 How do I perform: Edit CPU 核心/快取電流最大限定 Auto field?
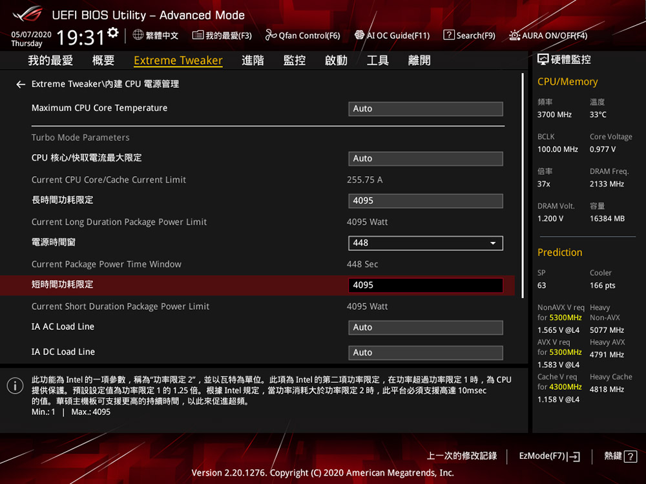(x=426, y=159)
